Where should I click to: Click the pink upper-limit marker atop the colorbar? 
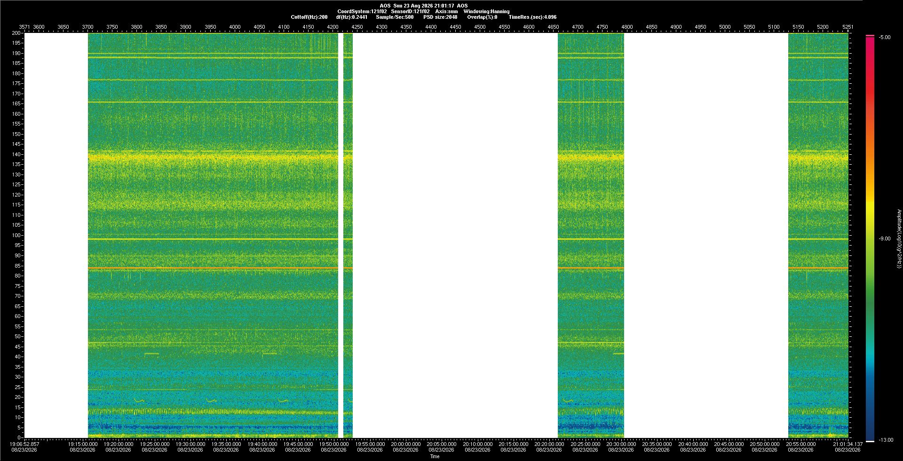coord(870,36)
